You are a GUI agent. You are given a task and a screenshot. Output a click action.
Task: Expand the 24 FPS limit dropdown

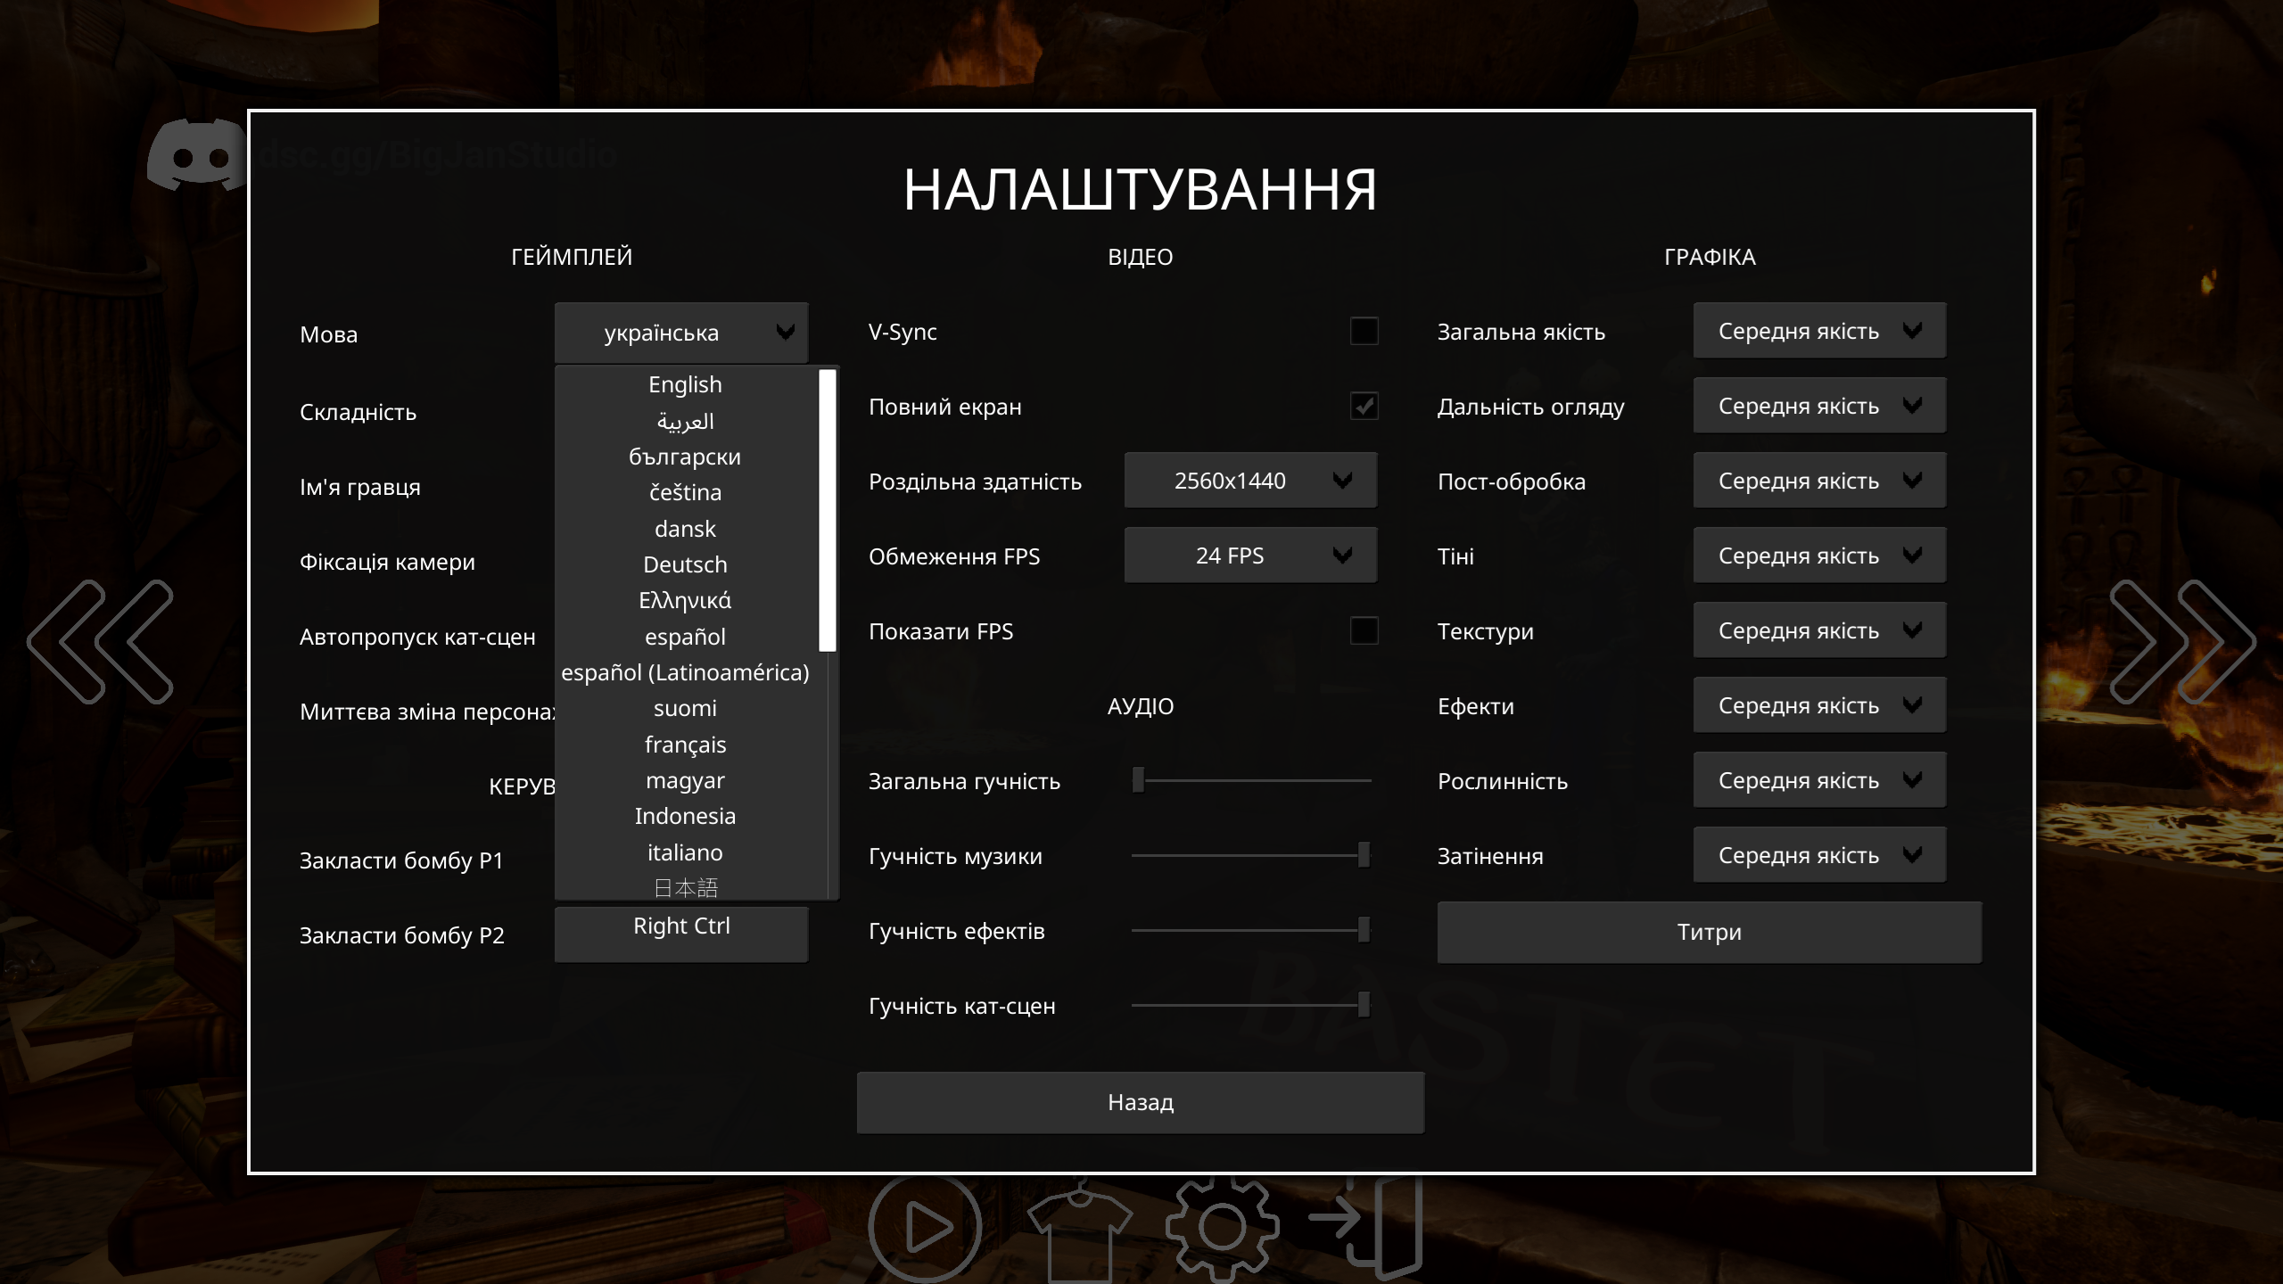(1250, 556)
